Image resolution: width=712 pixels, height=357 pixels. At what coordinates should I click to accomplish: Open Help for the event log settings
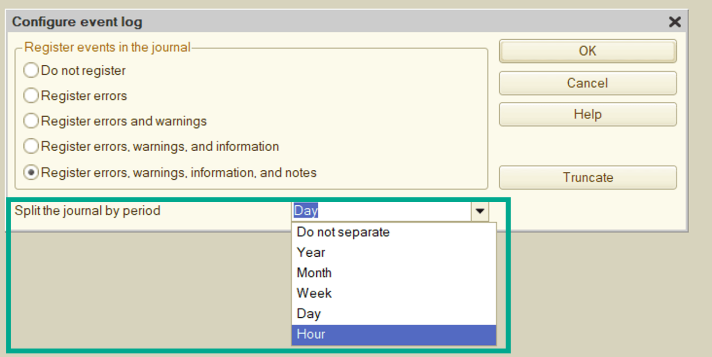coord(587,115)
